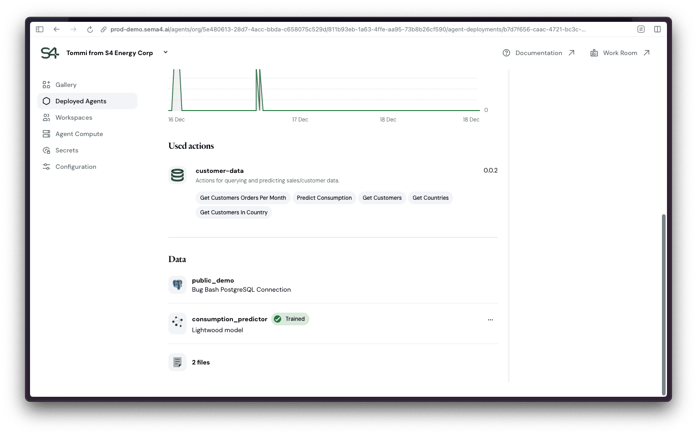Click the PostgreSQL elephant icon

pos(177,285)
